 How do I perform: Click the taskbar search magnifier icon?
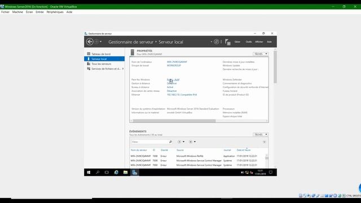click(x=98, y=172)
